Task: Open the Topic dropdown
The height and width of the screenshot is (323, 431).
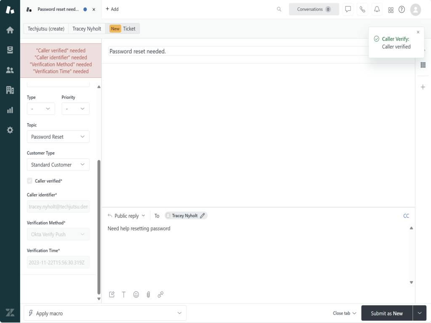Action: click(58, 136)
